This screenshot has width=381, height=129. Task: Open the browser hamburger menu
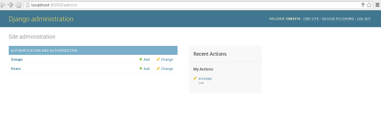point(377,4)
